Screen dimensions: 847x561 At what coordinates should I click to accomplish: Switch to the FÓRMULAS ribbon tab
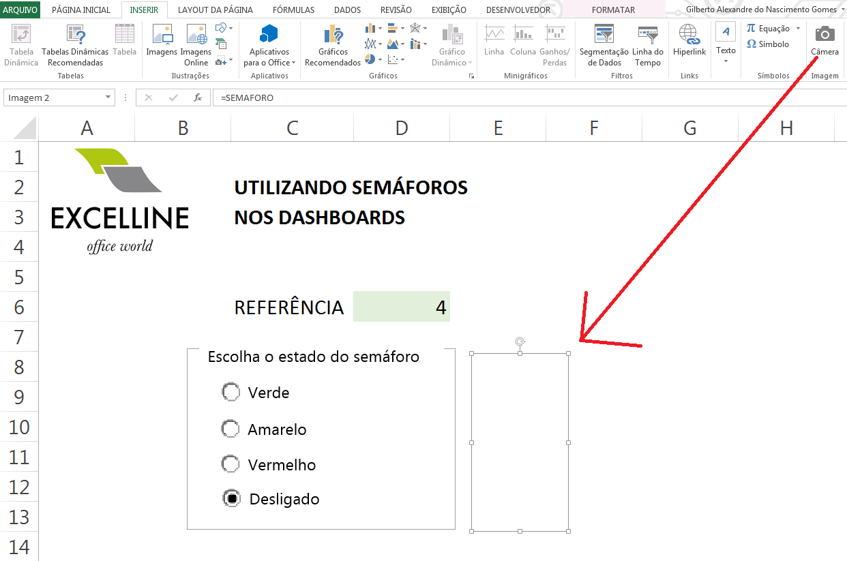pyautogui.click(x=292, y=10)
